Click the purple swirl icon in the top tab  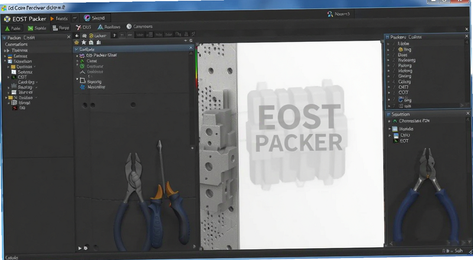tap(87, 18)
